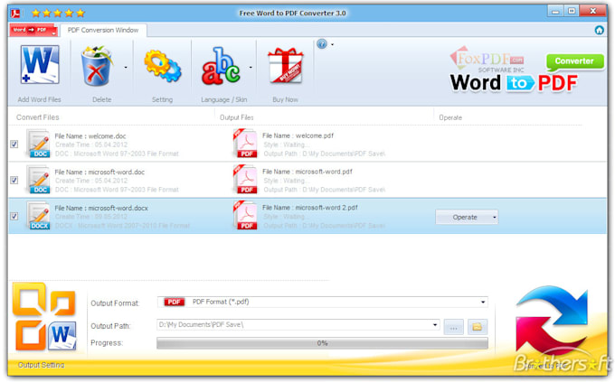Uncheck the welcome.doc checkbox
Viewport: 615px width, 382px height.
click(x=14, y=144)
